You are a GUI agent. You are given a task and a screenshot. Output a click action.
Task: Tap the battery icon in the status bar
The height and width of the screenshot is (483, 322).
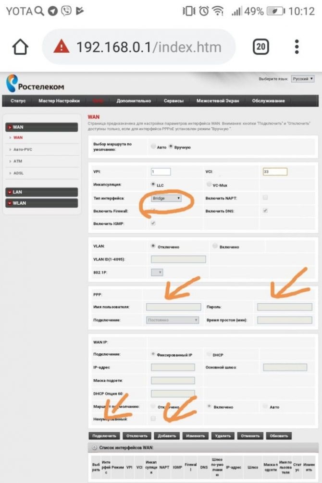(x=276, y=12)
